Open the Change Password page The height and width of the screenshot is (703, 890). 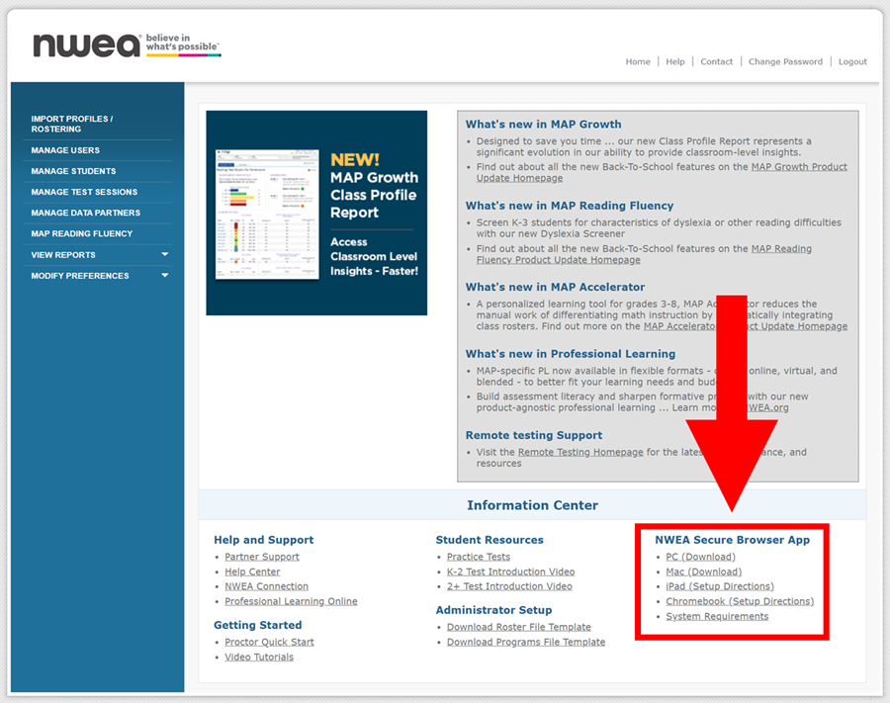pyautogui.click(x=785, y=61)
